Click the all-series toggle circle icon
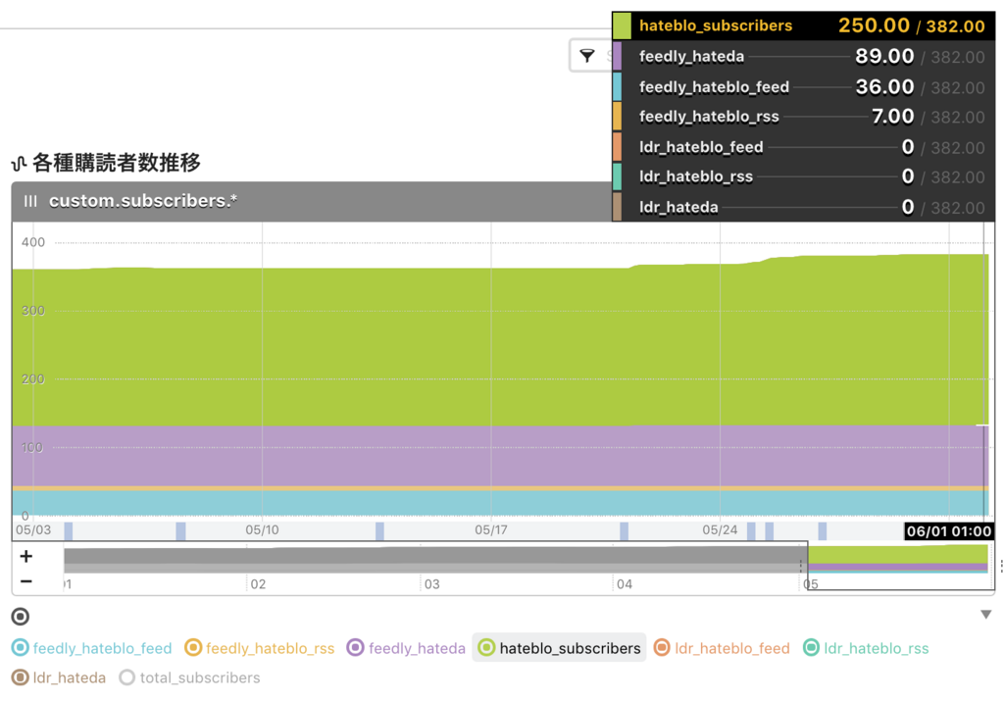Screen dimensions: 1004x701 21,617
